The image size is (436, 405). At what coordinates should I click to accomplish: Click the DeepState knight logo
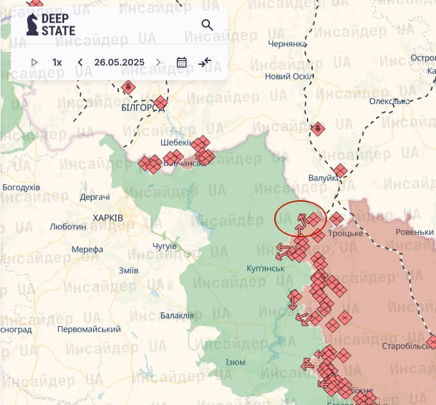click(31, 24)
